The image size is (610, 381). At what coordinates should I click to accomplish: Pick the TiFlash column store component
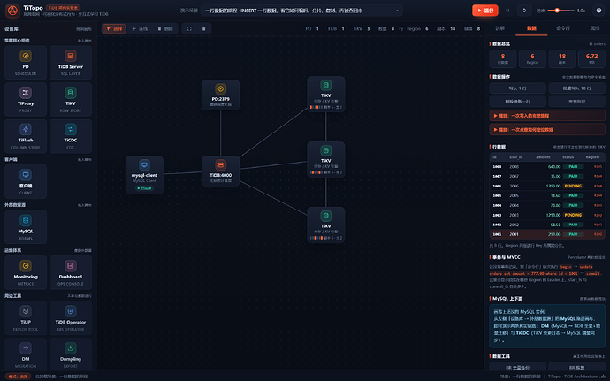(x=26, y=136)
